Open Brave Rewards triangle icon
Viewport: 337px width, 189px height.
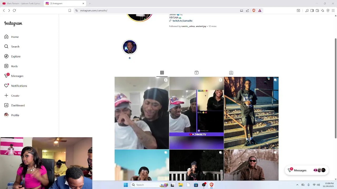point(260,10)
